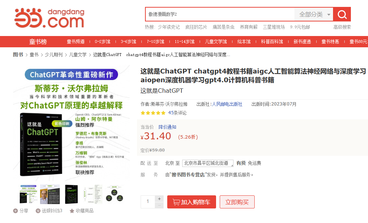Click the 送银铃铛3 bell icon

tap(38, 211)
